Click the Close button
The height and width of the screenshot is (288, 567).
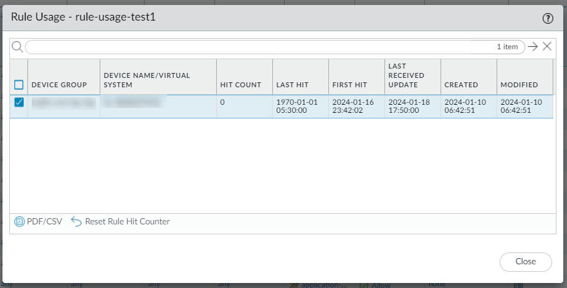point(525,262)
